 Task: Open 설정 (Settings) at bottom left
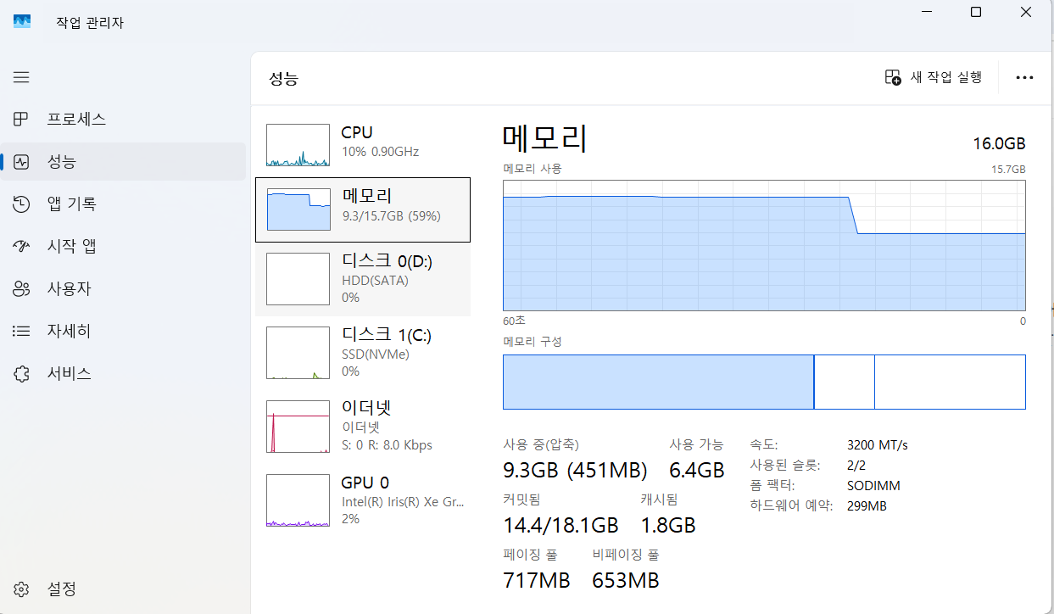[68, 589]
